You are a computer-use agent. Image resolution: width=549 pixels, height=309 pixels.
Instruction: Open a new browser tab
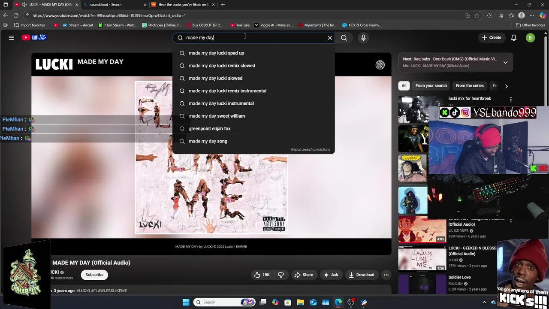[223, 5]
